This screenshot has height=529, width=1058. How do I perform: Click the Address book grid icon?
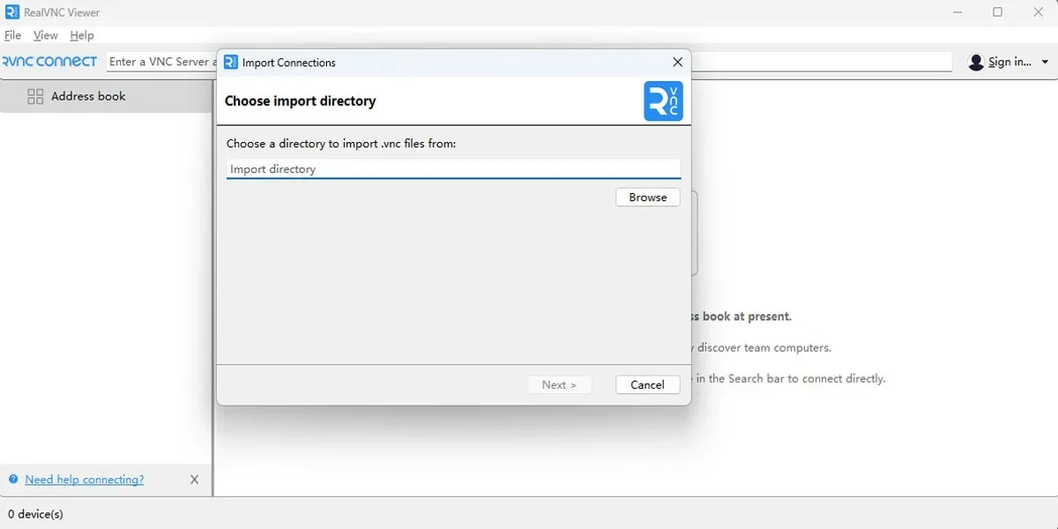[x=35, y=97]
